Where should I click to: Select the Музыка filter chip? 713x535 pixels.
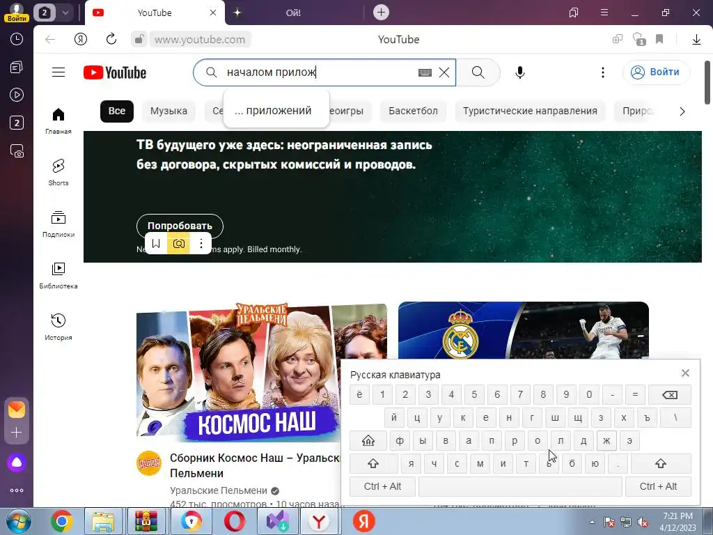pos(169,111)
